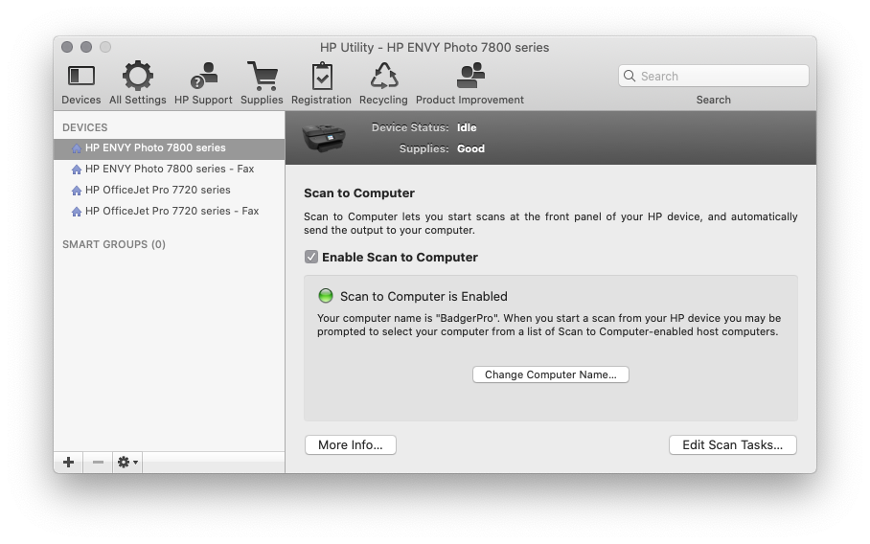870x544 pixels.
Task: Select HP ENVY Photo 7800 series device
Action: (155, 148)
